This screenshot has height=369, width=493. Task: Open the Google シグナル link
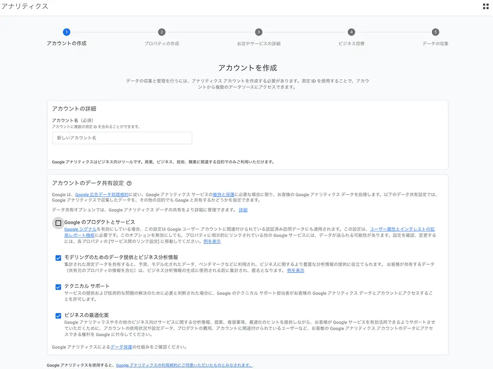point(80,229)
